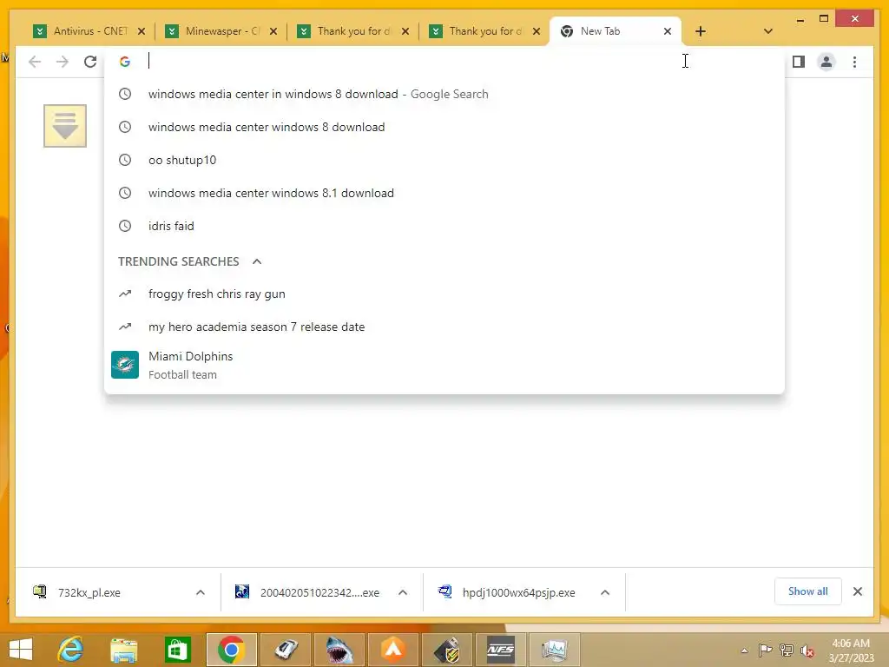The image size is (889, 667).
Task: Open network tray icon
Action: point(787,650)
